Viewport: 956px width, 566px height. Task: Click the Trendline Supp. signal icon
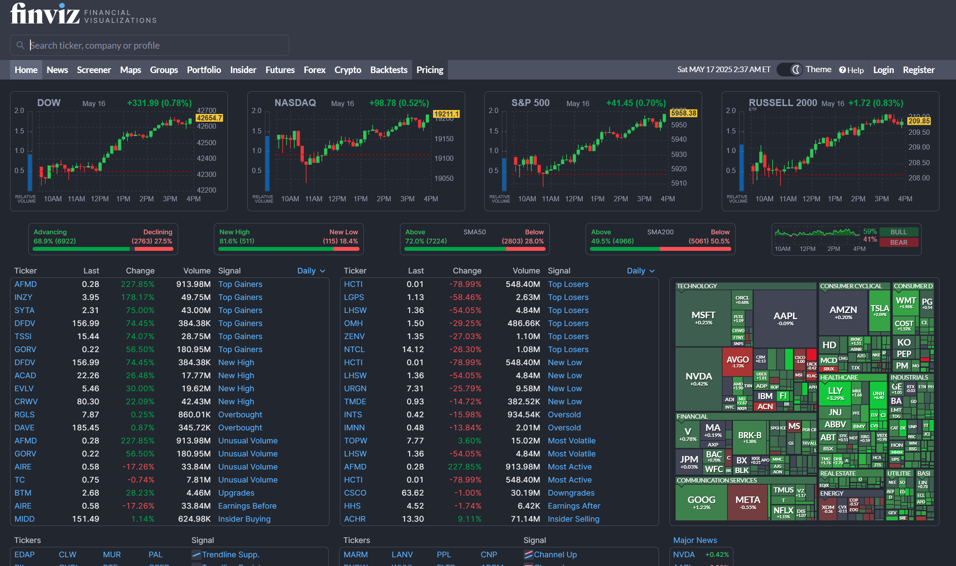point(196,555)
